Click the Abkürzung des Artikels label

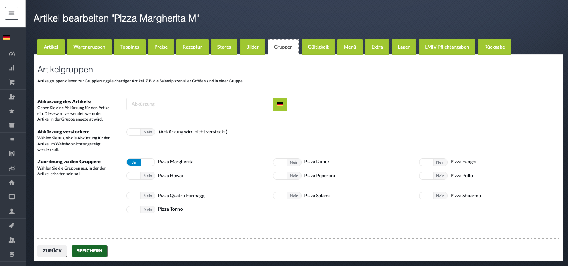tap(64, 102)
